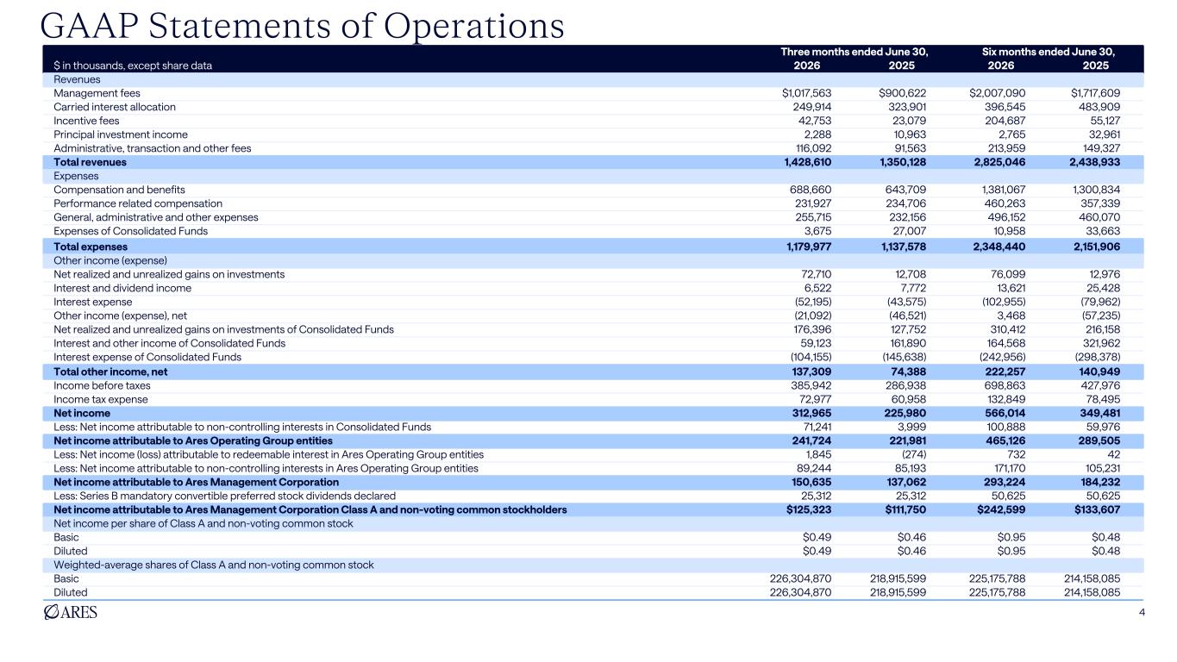Select the 'Principal investment income' label
The height and width of the screenshot is (662, 1177).
pyautogui.click(x=121, y=134)
